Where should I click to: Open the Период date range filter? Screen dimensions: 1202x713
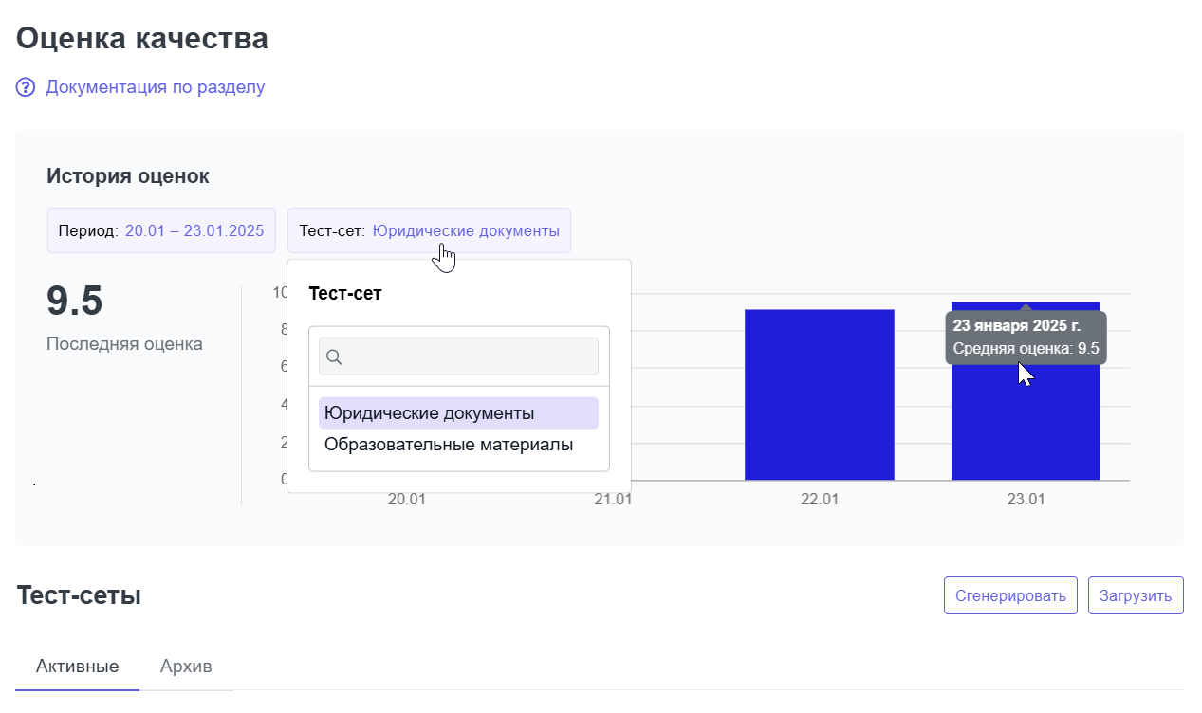point(161,230)
